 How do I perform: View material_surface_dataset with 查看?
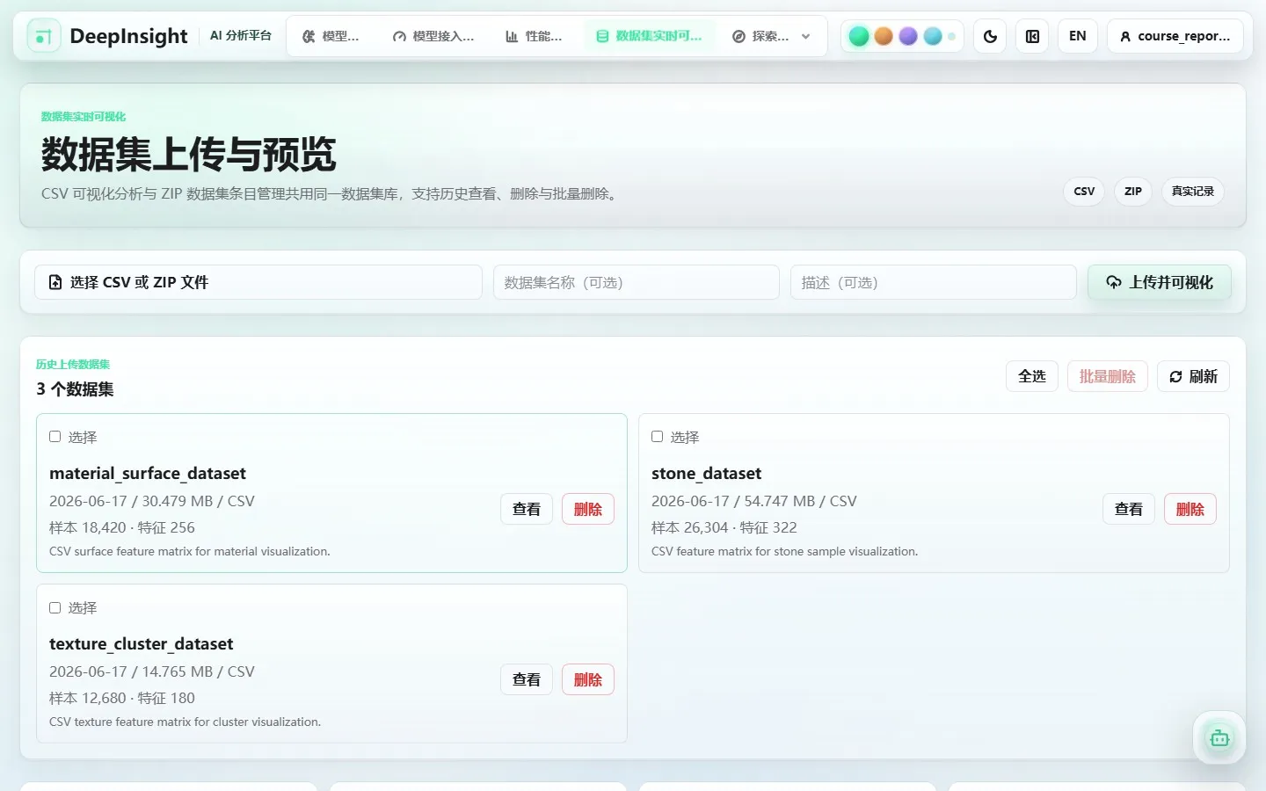pyautogui.click(x=527, y=509)
